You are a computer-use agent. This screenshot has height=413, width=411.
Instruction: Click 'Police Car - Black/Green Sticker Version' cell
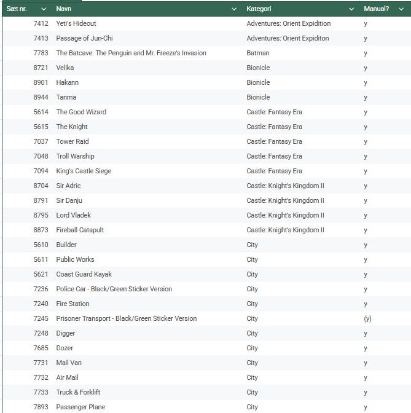pyautogui.click(x=148, y=289)
